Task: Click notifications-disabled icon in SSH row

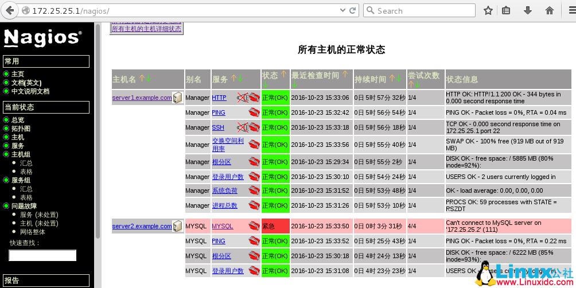Action: [x=242, y=127]
